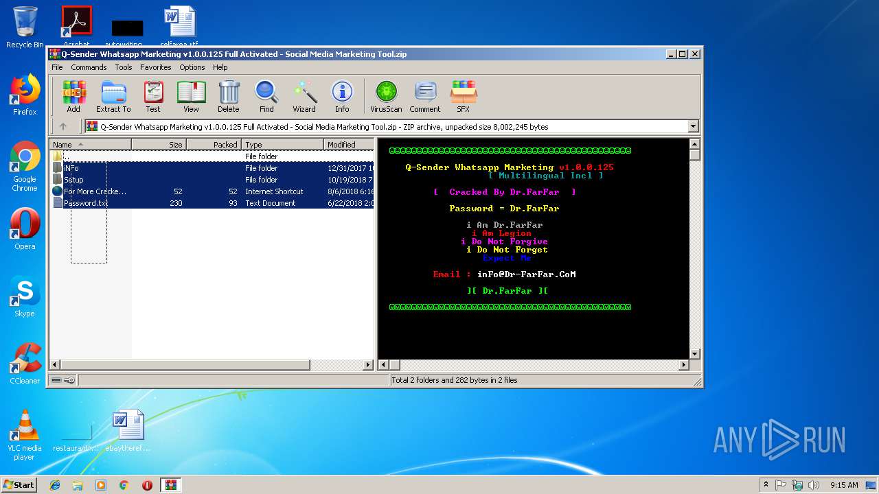Select the For More Cracke... shortcut

(212, 191)
